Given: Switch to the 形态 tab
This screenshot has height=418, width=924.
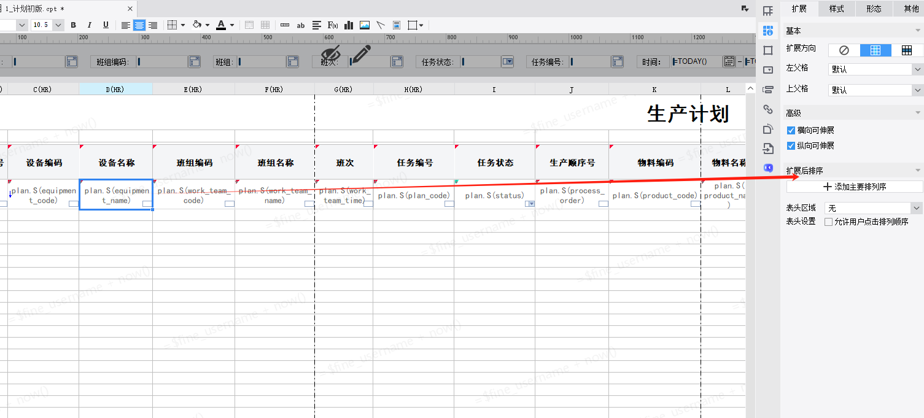Looking at the screenshot, I should pyautogui.click(x=874, y=9).
